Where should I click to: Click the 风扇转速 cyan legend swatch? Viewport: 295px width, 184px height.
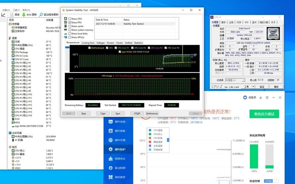click(x=150, y=150)
